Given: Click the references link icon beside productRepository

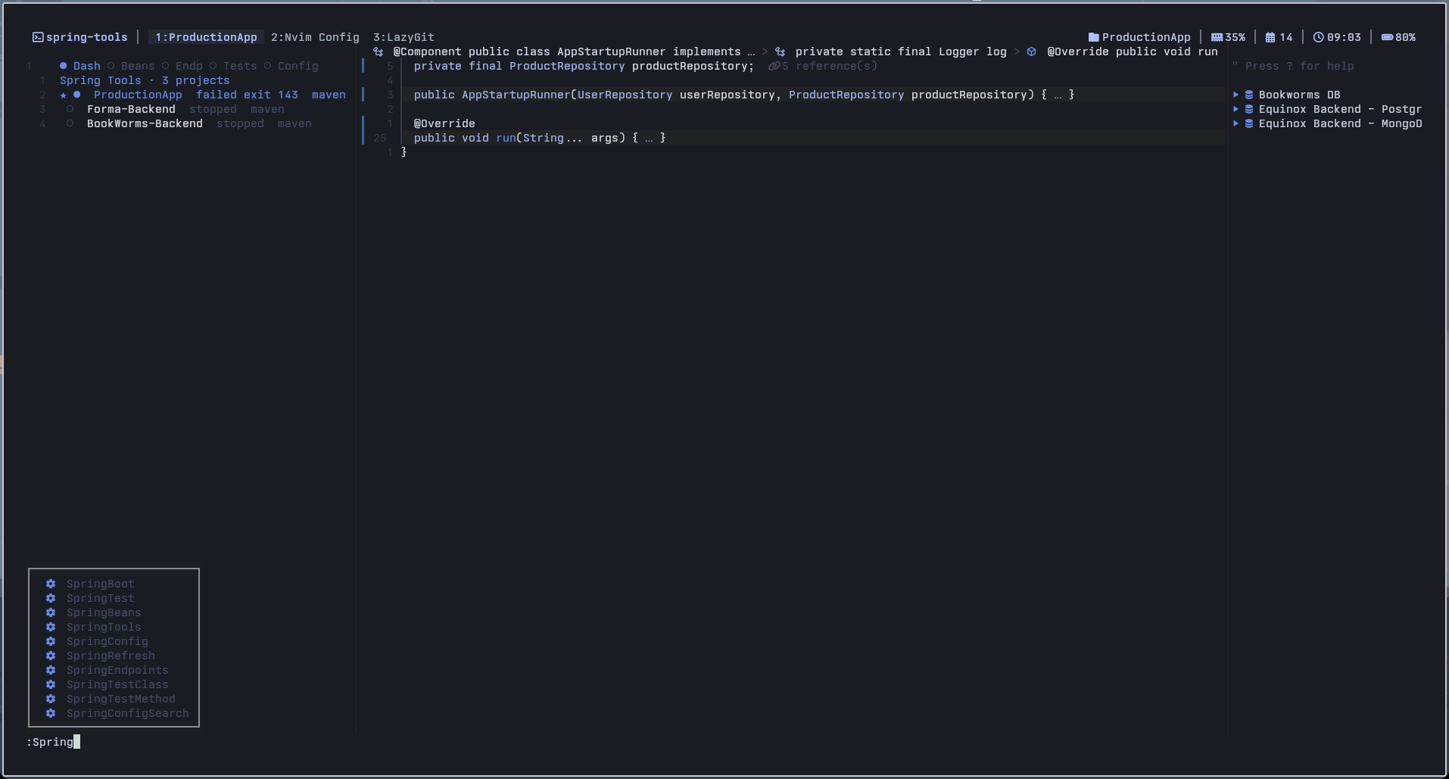Looking at the screenshot, I should tap(774, 66).
